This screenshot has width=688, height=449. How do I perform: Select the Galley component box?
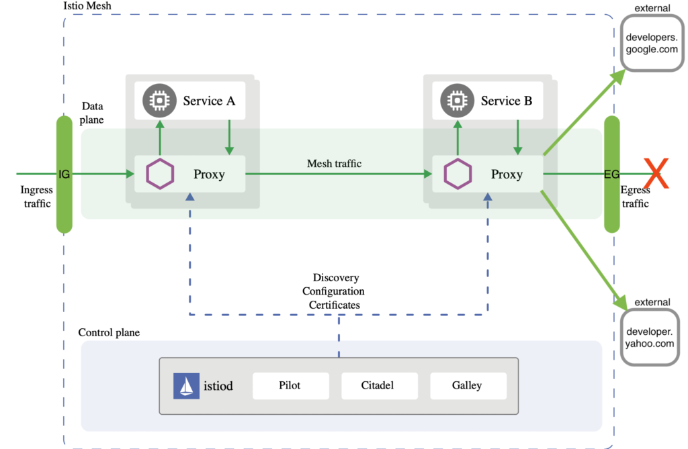(468, 386)
